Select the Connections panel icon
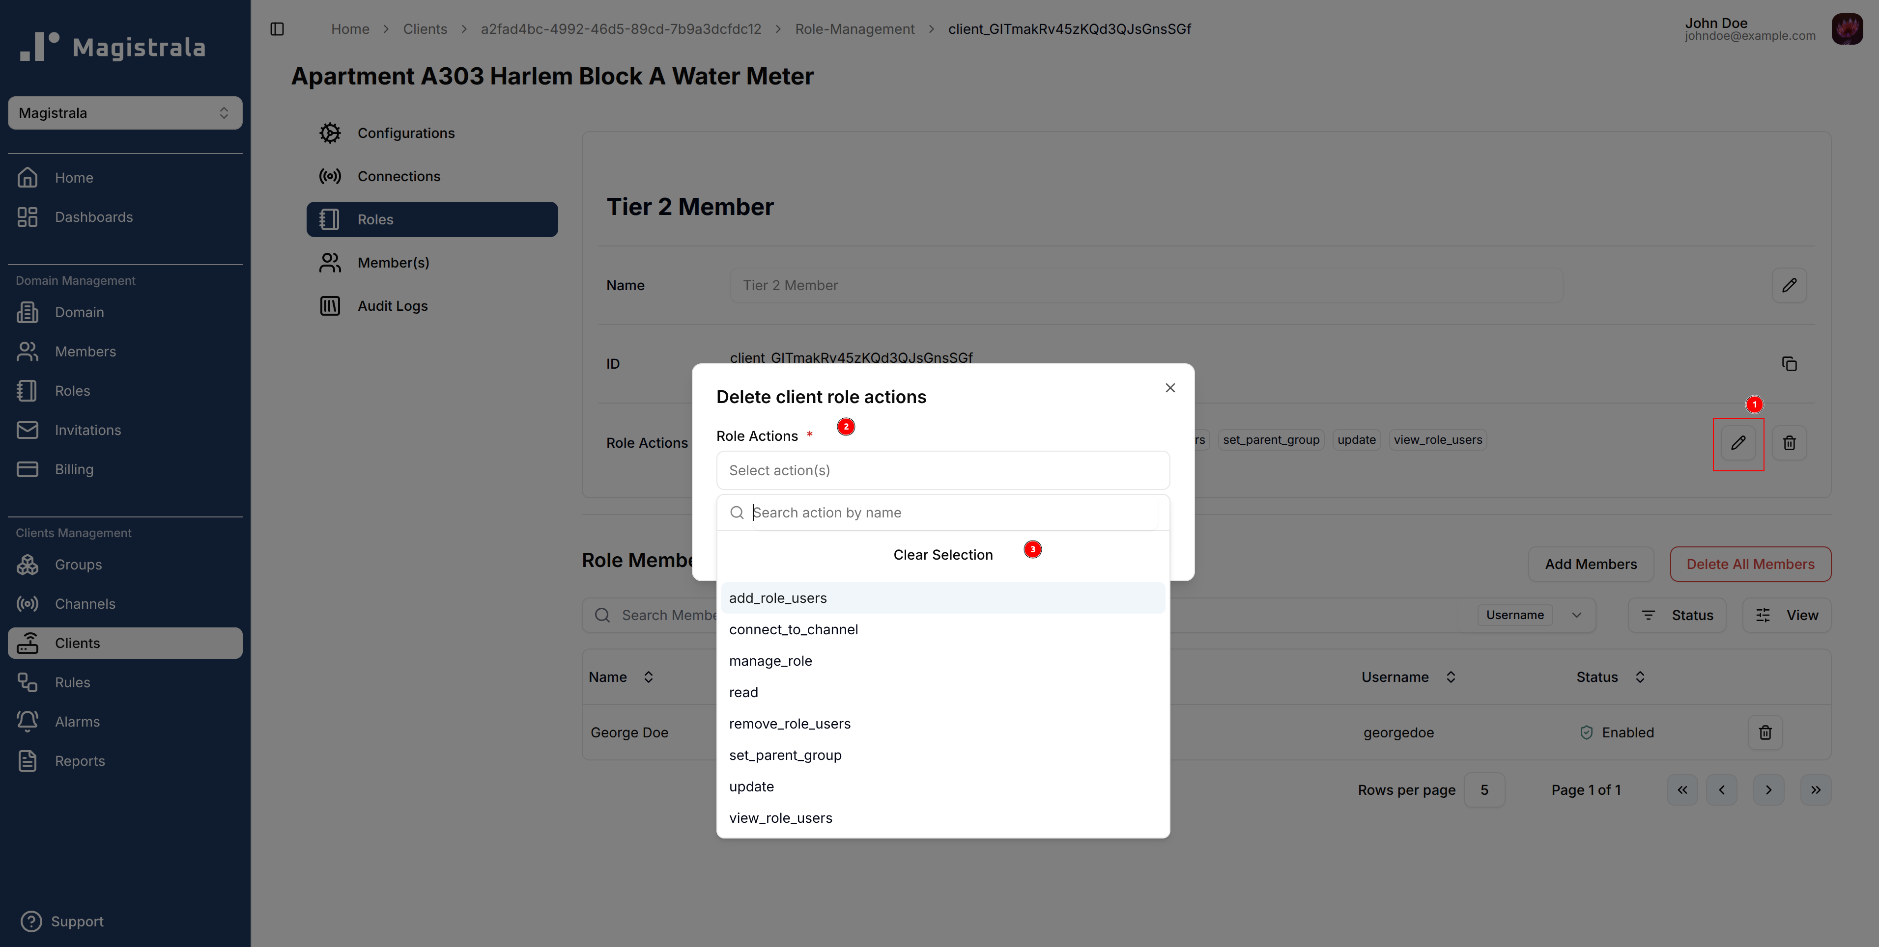The image size is (1879, 947). coord(330,176)
